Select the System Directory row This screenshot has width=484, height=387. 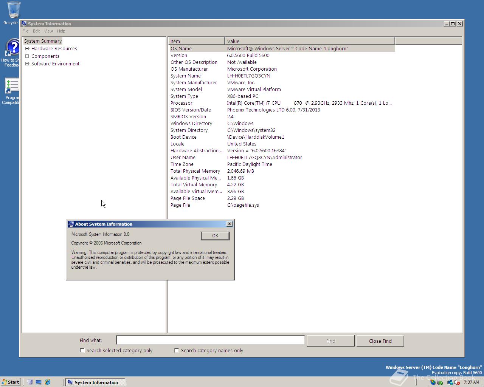coord(282,130)
